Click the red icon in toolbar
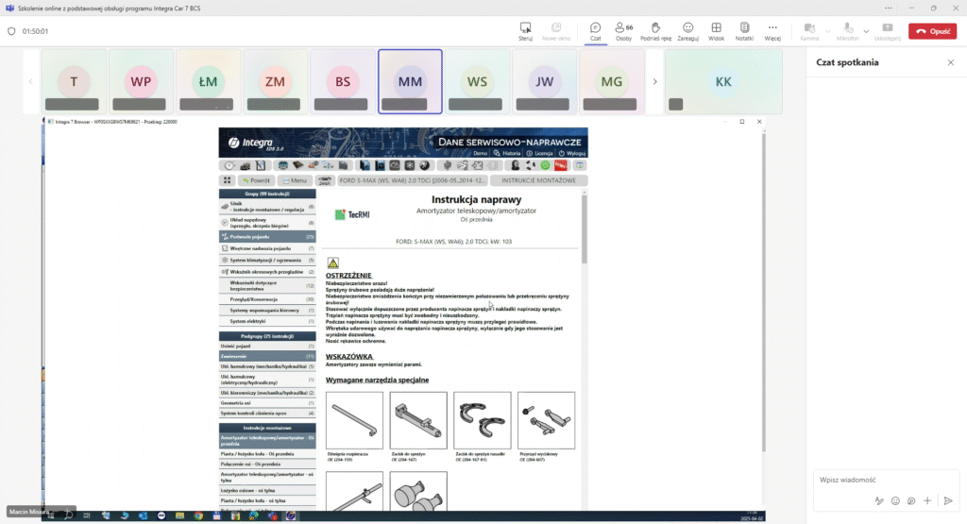 coord(561,165)
